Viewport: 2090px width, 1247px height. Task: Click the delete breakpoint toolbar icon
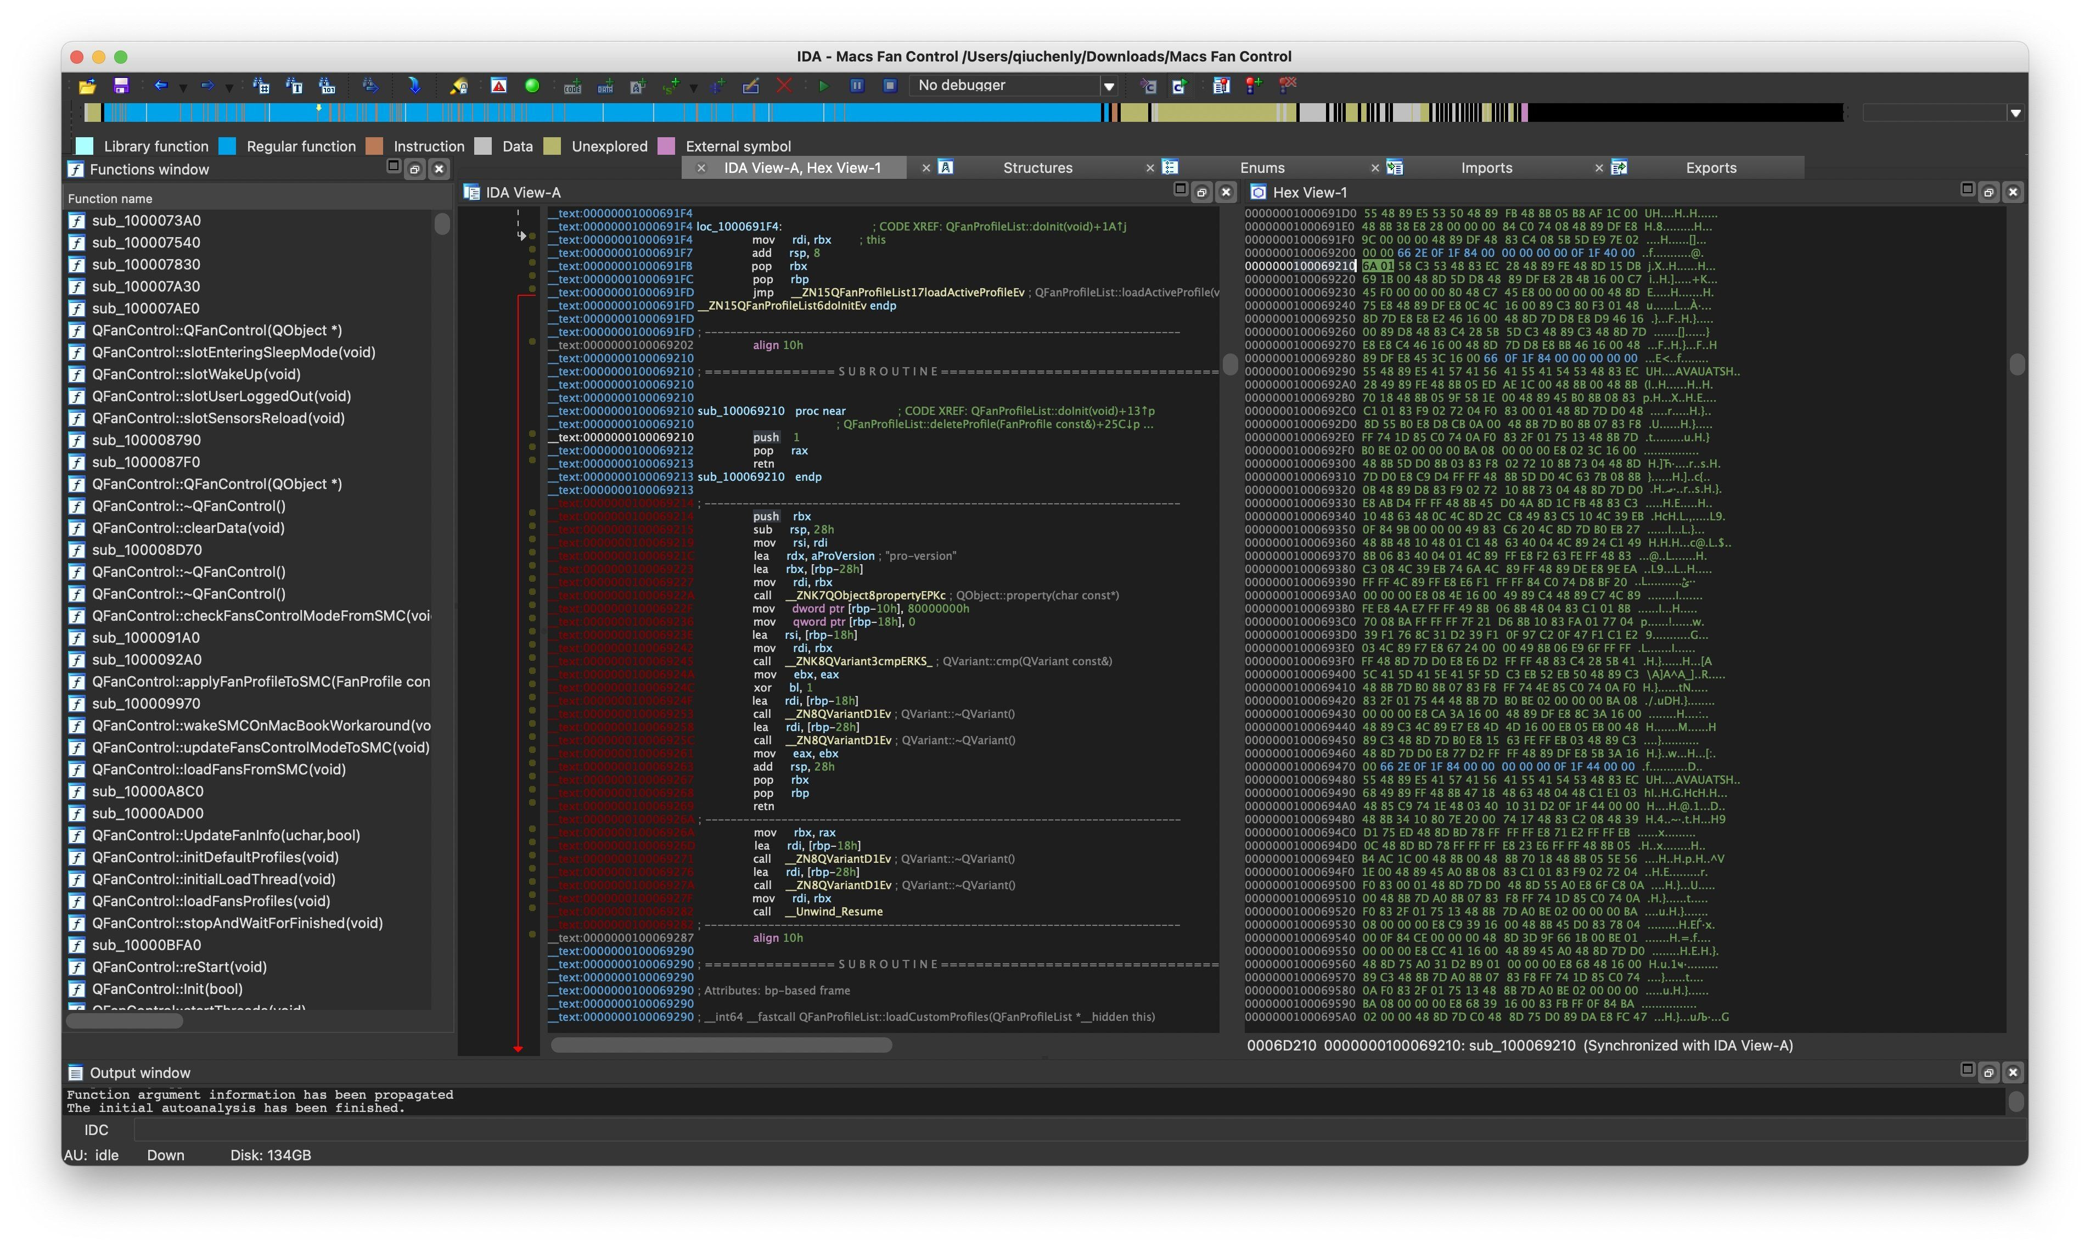tap(1288, 85)
